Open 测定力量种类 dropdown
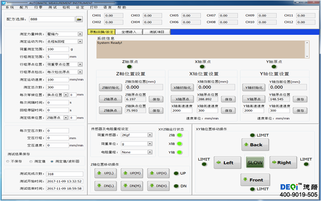This screenshot has height=201, width=321. coord(80,34)
